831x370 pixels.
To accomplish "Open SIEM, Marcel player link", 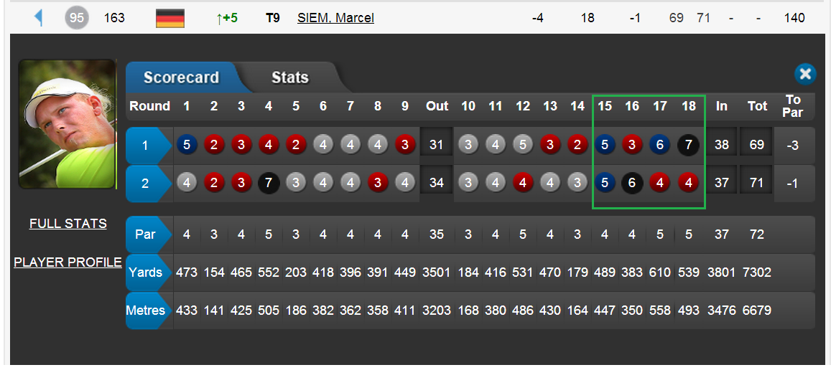I will pyautogui.click(x=336, y=18).
